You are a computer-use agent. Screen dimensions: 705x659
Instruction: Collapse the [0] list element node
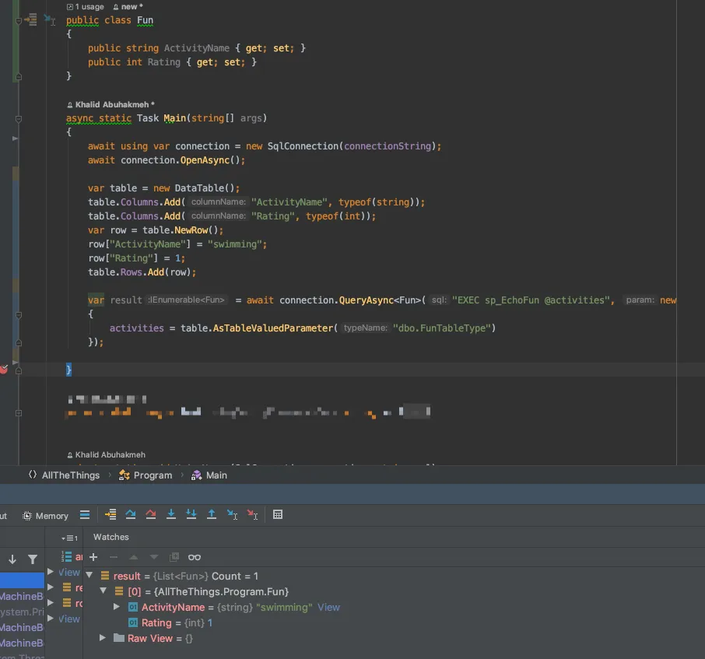coord(103,591)
